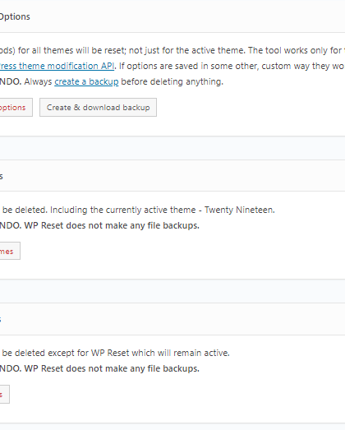345x430 pixels.
Task: Click the red reset theme options button
Action: point(16,107)
